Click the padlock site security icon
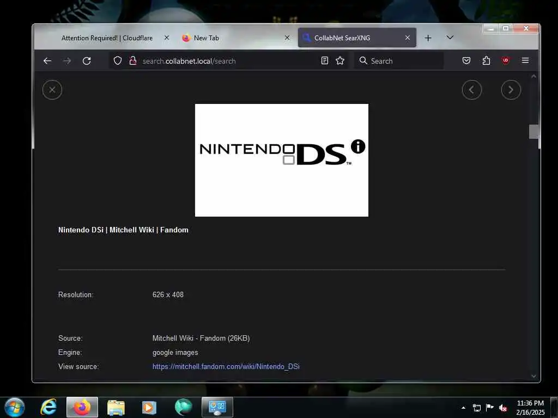The width and height of the screenshot is (558, 418). (133, 61)
